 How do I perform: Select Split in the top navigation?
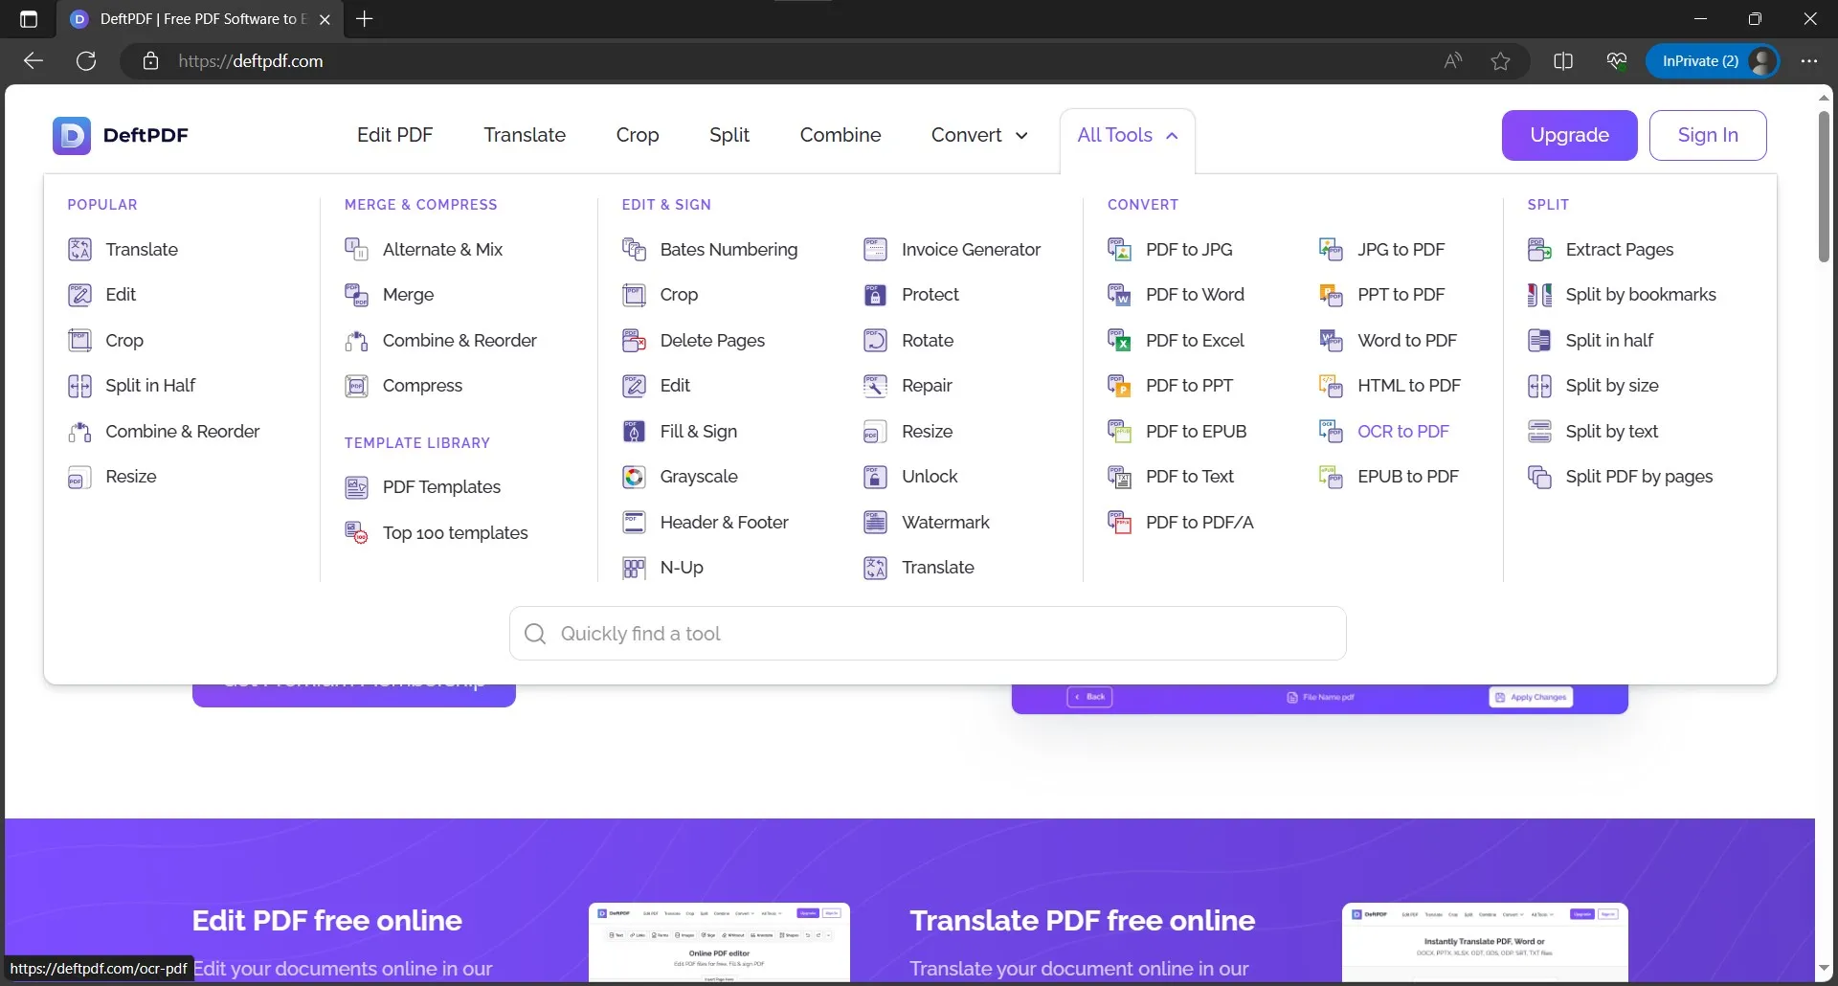point(729,135)
